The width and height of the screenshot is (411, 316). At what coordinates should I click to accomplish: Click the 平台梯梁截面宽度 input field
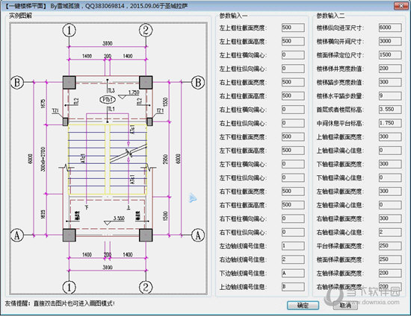coord(390,246)
